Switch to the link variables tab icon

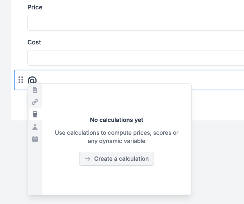pyautogui.click(x=35, y=102)
